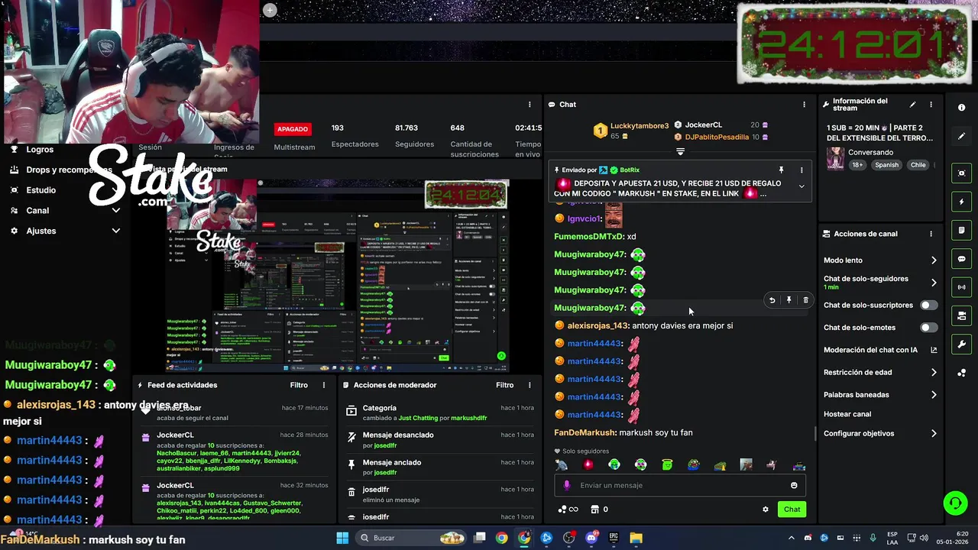Screen dimensions: 978x550
Task: Edit stream info with the pencil icon
Action: (x=912, y=105)
